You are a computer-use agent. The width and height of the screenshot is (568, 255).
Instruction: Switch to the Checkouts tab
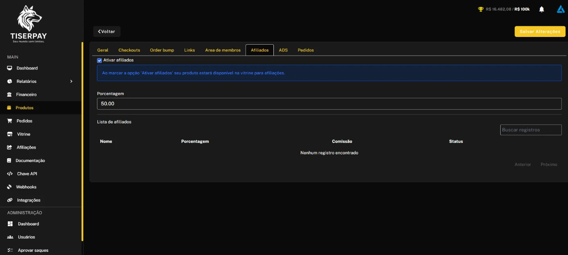(x=129, y=50)
